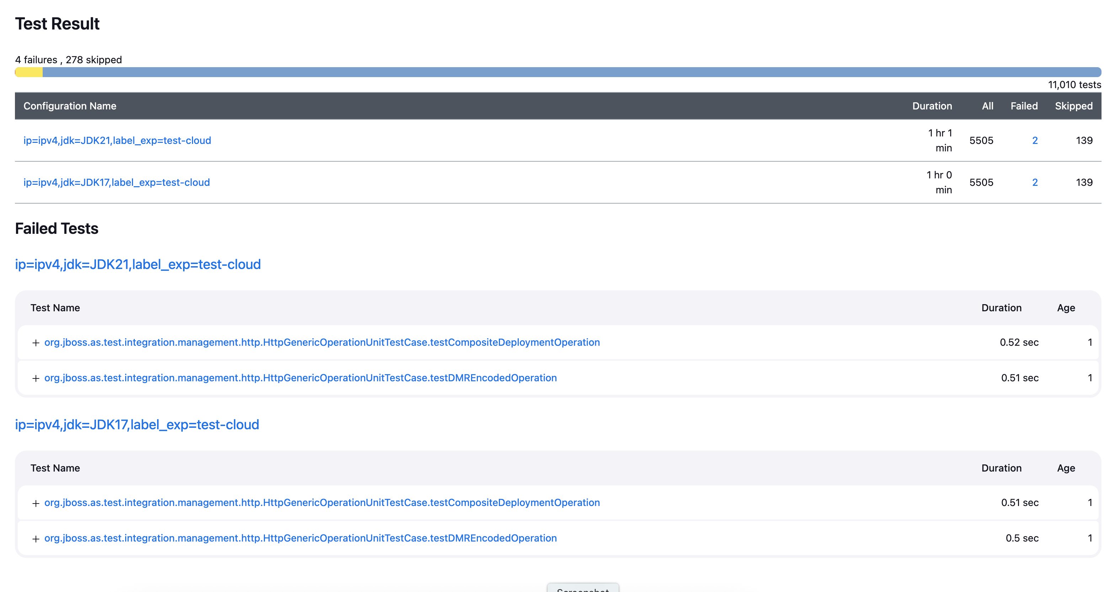Viewport: 1120px width, 592px height.
Task: Open JDK17 testCompositeDeploymentOperation test link
Action: [322, 502]
